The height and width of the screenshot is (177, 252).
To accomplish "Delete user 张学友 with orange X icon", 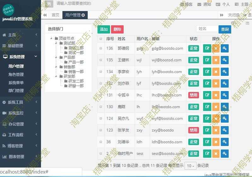I will [216, 130].
